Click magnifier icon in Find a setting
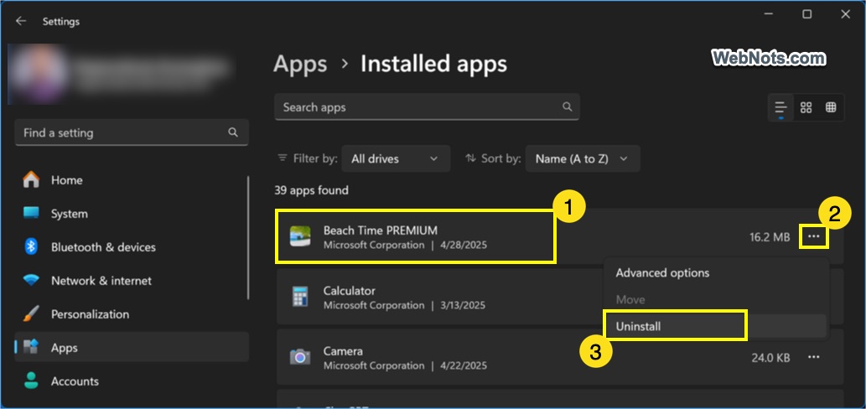Viewport: 866px width, 409px height. (x=233, y=132)
